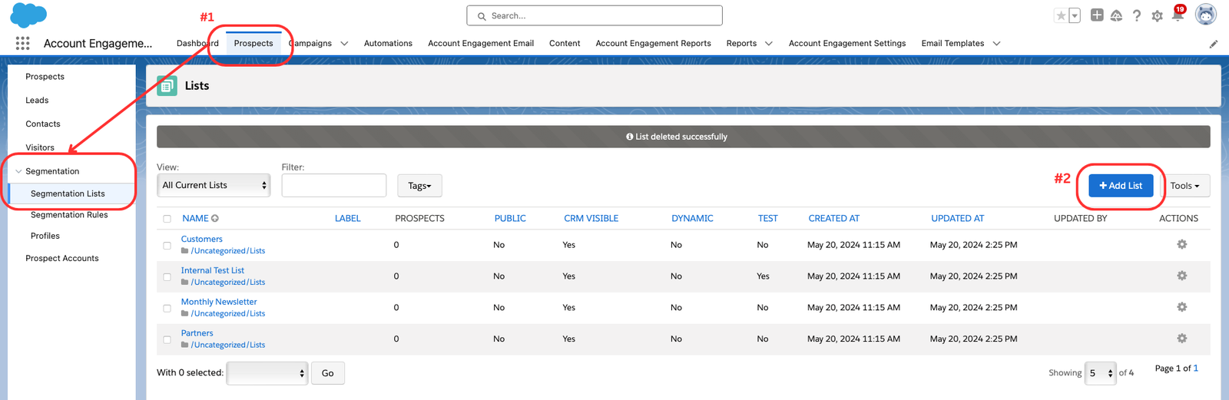The height and width of the screenshot is (400, 1229).
Task: Click the global actions plus icon
Action: click(1097, 15)
